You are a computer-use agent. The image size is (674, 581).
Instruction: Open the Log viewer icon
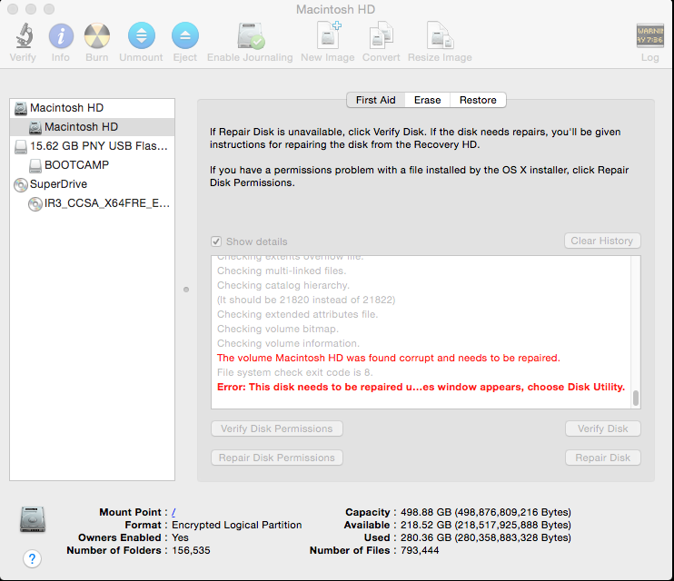650,35
